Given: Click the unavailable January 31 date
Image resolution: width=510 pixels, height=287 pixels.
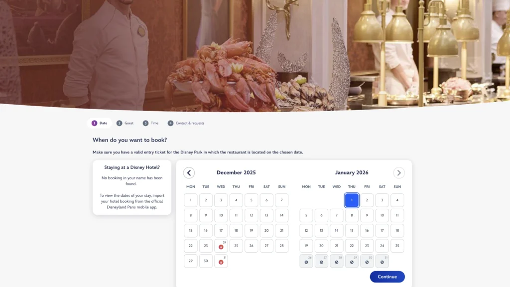Looking at the screenshot, I should 382,261.
